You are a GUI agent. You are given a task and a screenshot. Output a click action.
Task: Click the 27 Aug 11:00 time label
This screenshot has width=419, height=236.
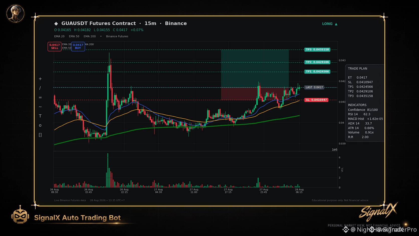click(x=194, y=191)
